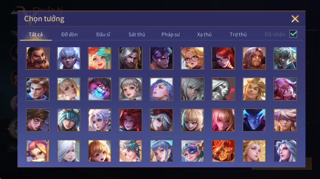
Task: Pick the purple grinning cat monster hero
Action: click(x=100, y=89)
